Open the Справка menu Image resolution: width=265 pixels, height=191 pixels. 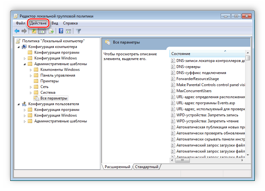(x=70, y=23)
